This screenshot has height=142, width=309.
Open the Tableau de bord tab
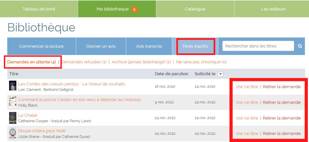[x=39, y=9]
